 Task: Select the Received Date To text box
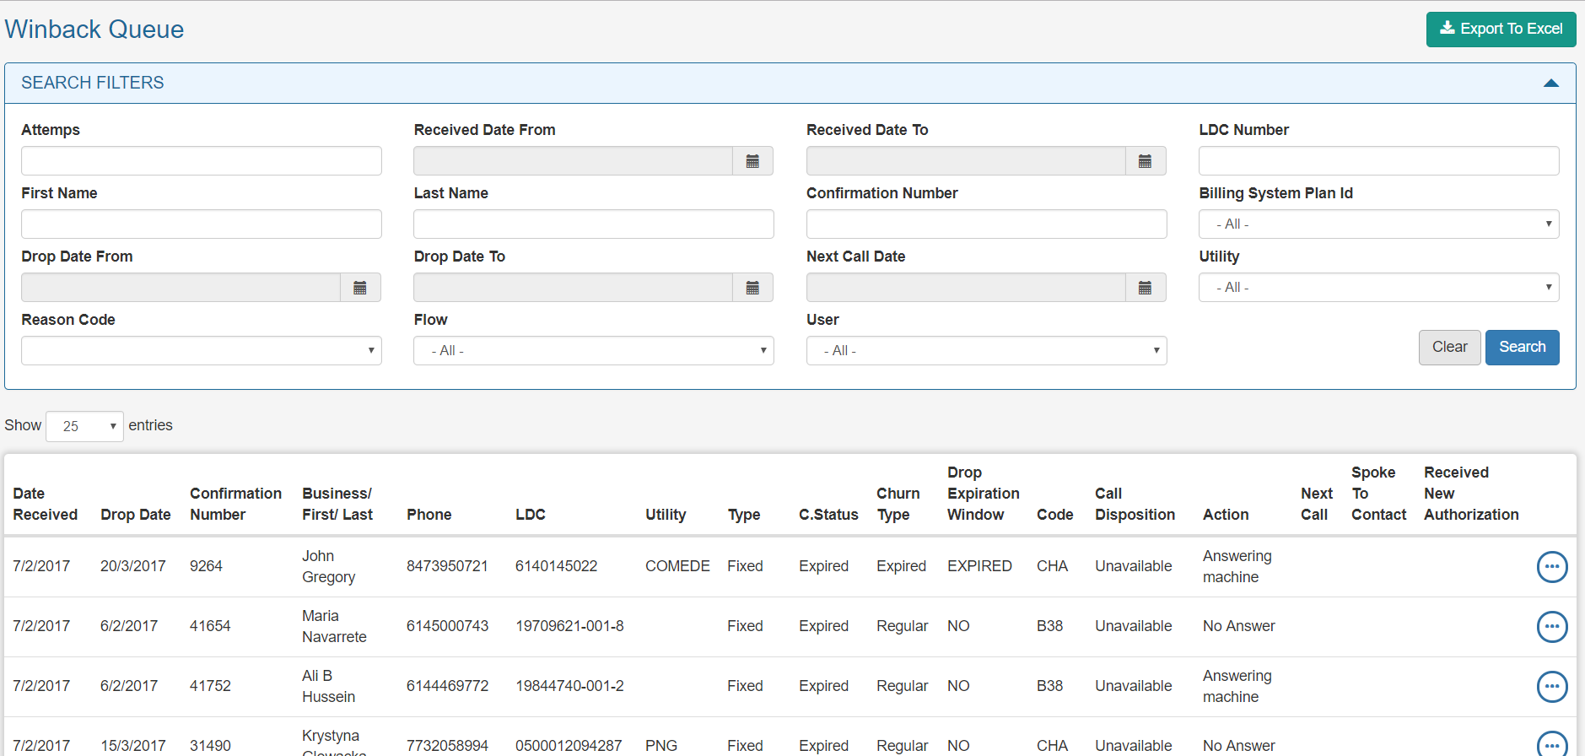coord(966,161)
